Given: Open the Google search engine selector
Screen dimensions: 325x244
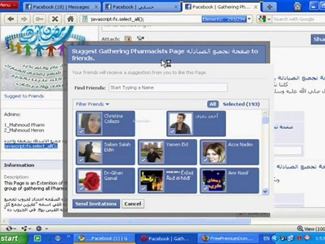Looking at the screenshot, I should pyautogui.click(x=264, y=19).
